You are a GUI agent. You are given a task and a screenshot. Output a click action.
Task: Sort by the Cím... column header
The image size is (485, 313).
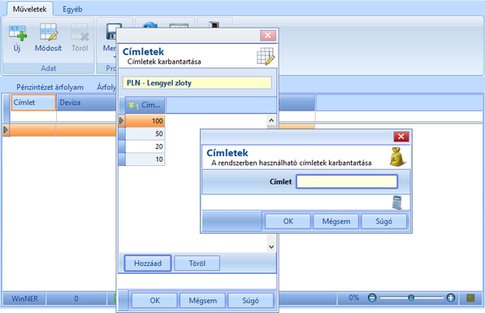coord(145,105)
